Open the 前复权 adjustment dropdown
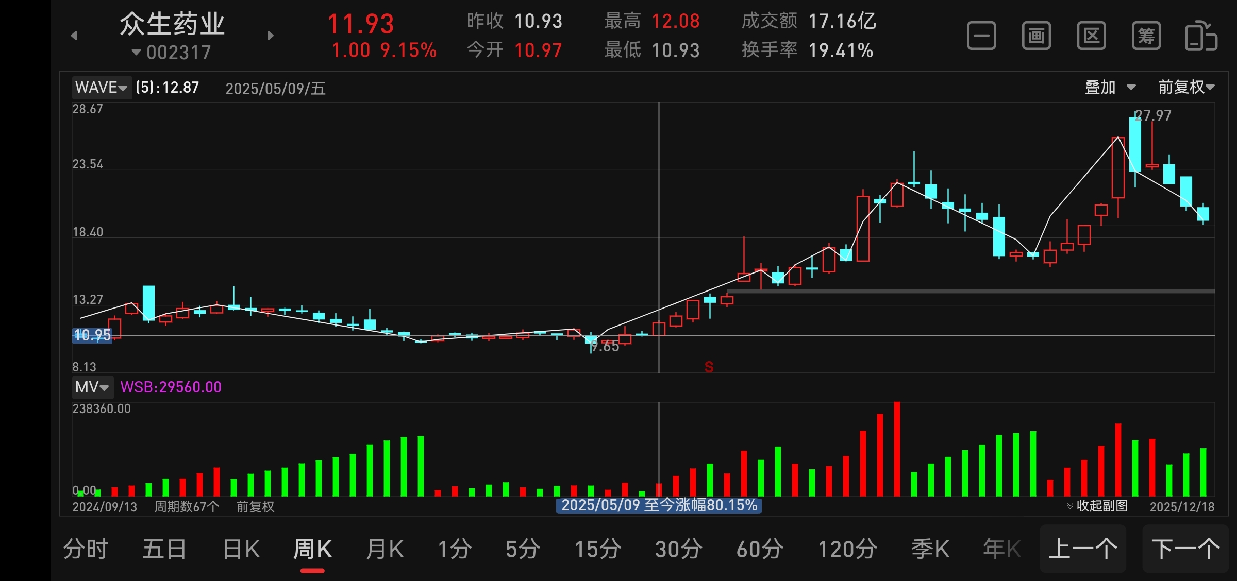1237x581 pixels. 1186,88
